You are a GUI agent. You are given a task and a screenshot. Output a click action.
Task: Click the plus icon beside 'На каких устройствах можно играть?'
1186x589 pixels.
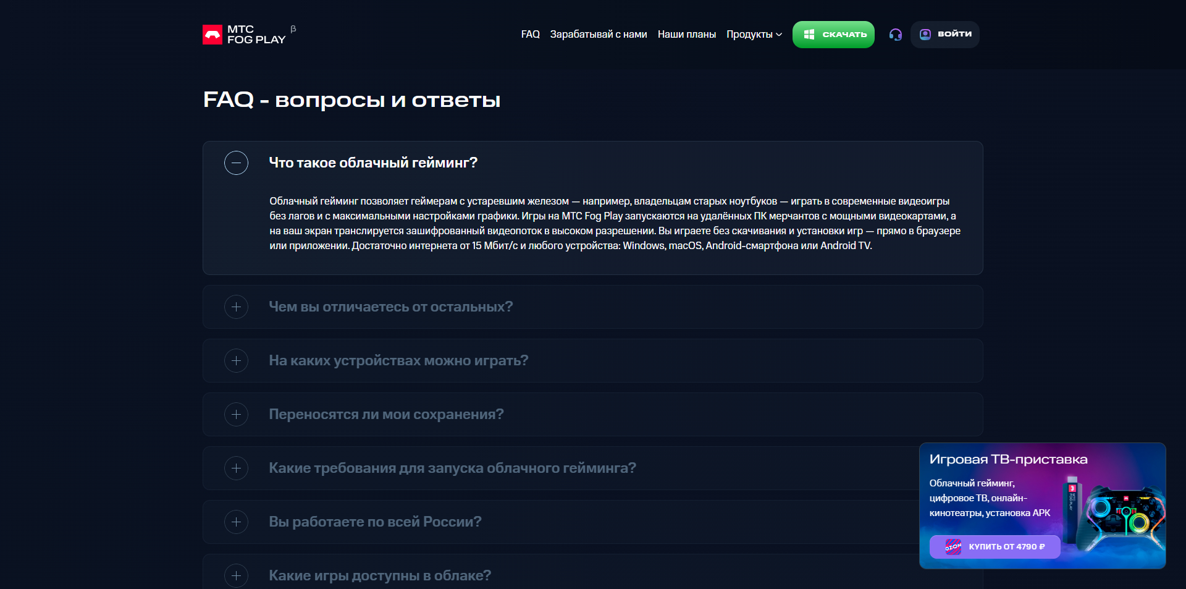click(236, 361)
